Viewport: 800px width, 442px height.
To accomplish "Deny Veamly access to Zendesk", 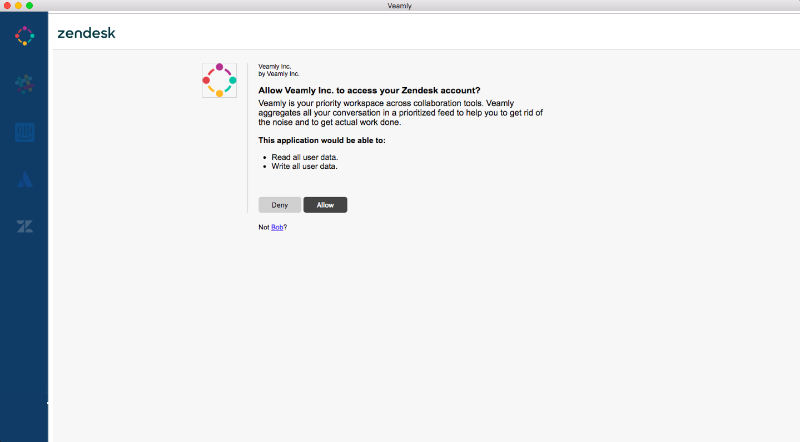I will pos(280,205).
